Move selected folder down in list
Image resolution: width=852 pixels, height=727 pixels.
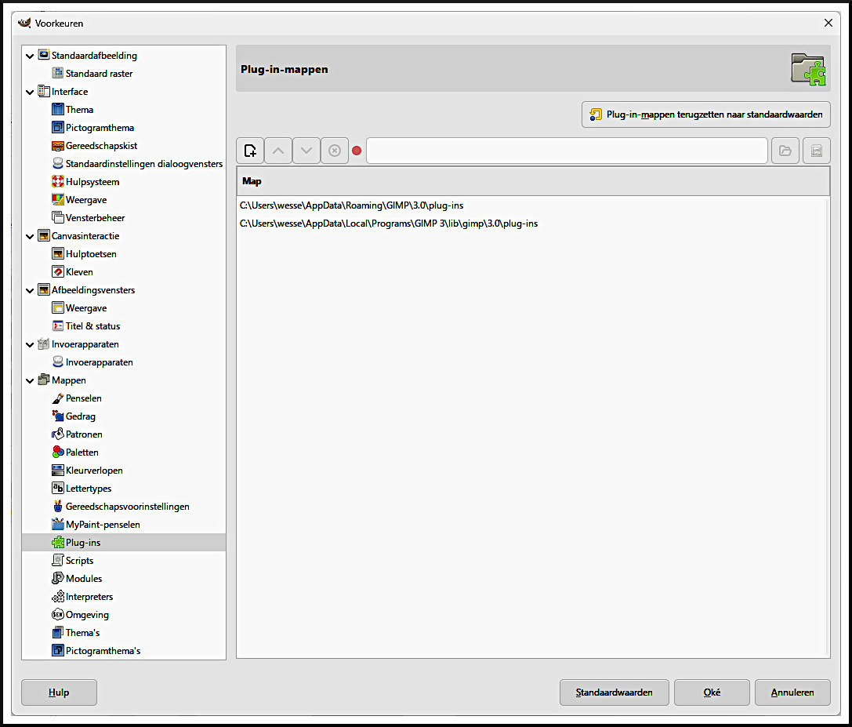point(306,151)
